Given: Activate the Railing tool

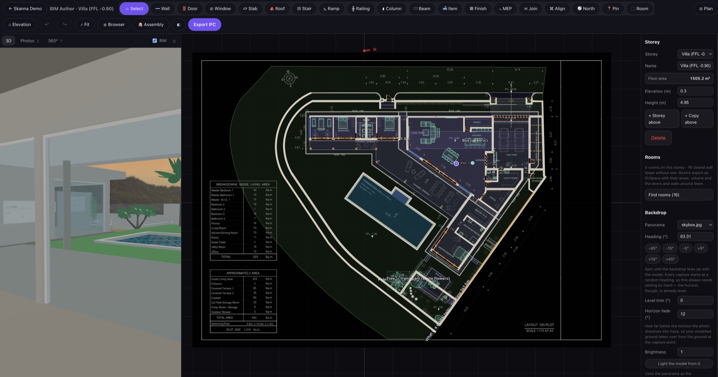Looking at the screenshot, I should pos(361,8).
